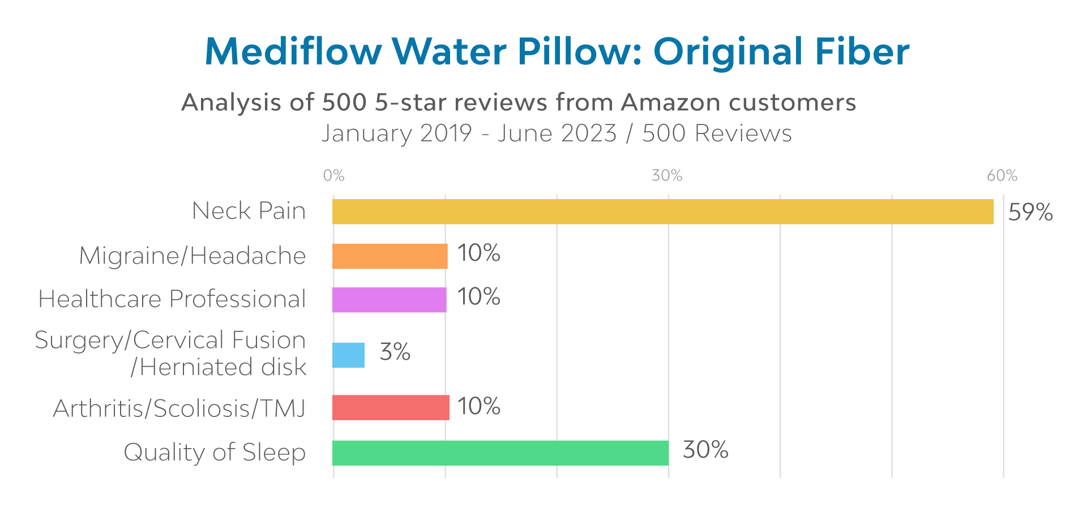Click the orange Migraine/Headache bar

coord(390,256)
